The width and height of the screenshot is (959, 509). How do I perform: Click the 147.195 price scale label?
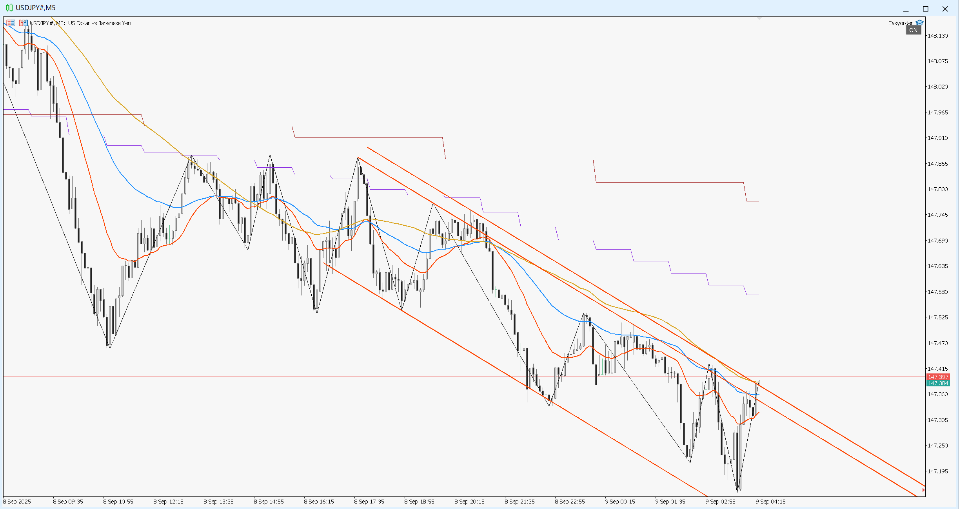(x=937, y=471)
